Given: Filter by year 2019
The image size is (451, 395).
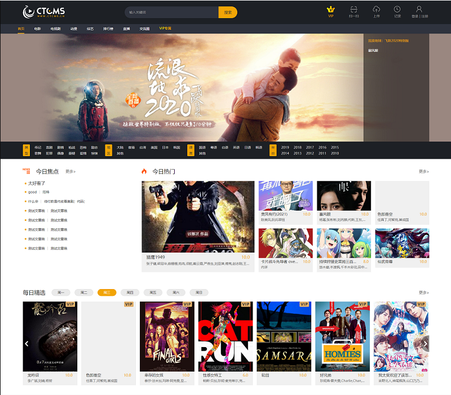Looking at the screenshot, I should tap(285, 147).
